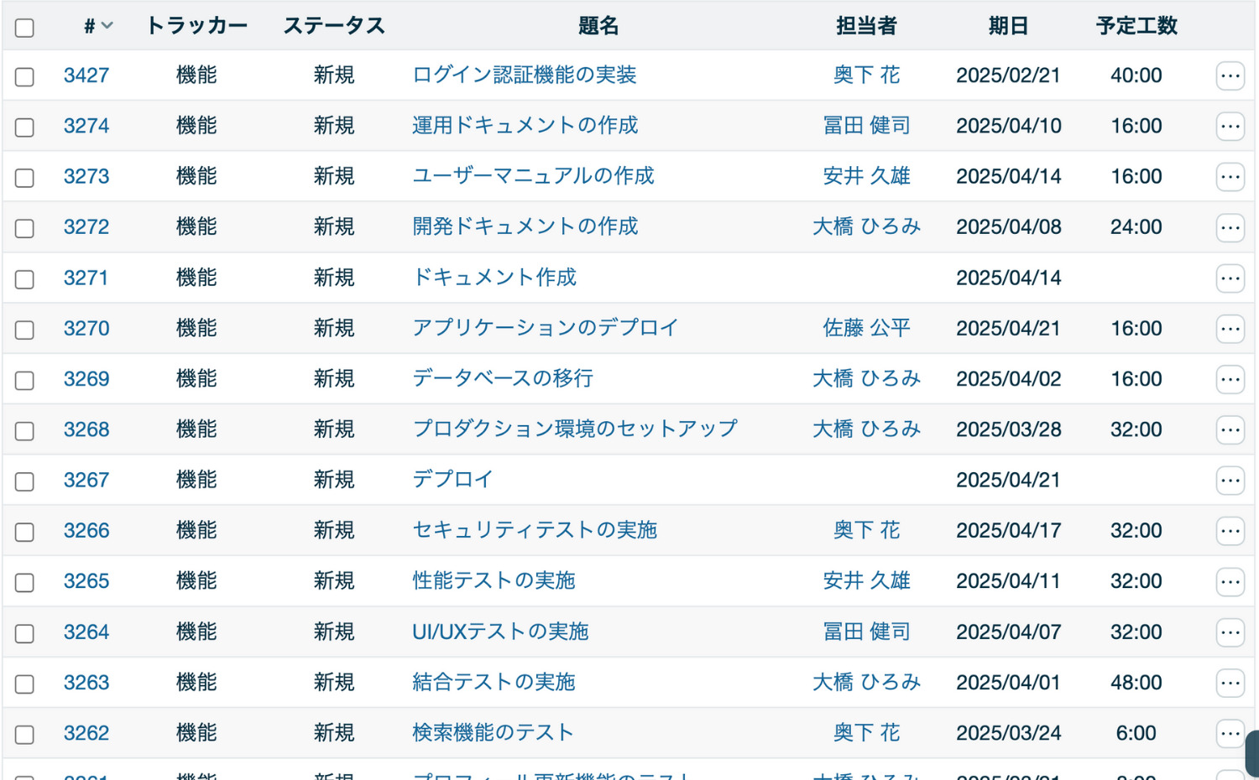This screenshot has height=780, width=1259.
Task: Sort by 題名 column header
Action: [598, 26]
